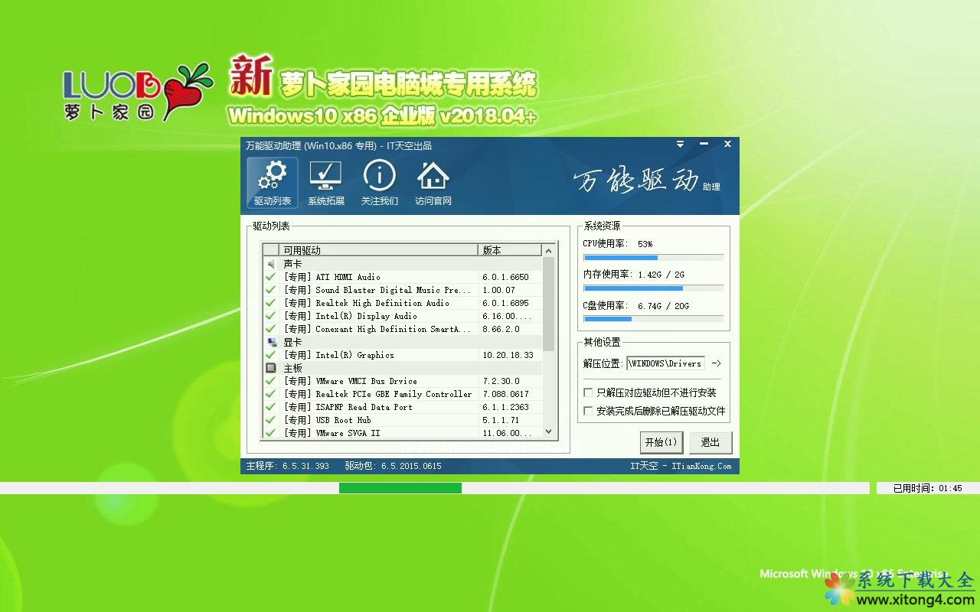Viewport: 980px width, 612px height.
Task: Open the title bar dropdown menu arrow
Action: click(x=680, y=144)
